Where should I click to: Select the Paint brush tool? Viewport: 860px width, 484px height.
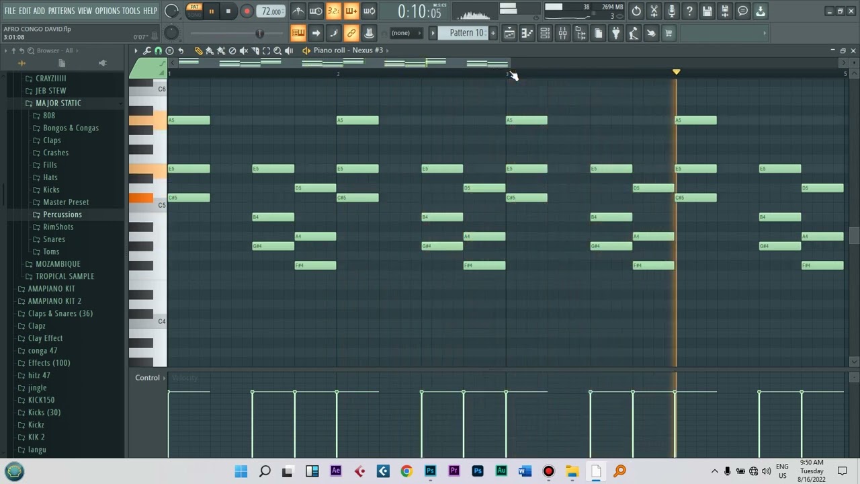click(x=210, y=50)
